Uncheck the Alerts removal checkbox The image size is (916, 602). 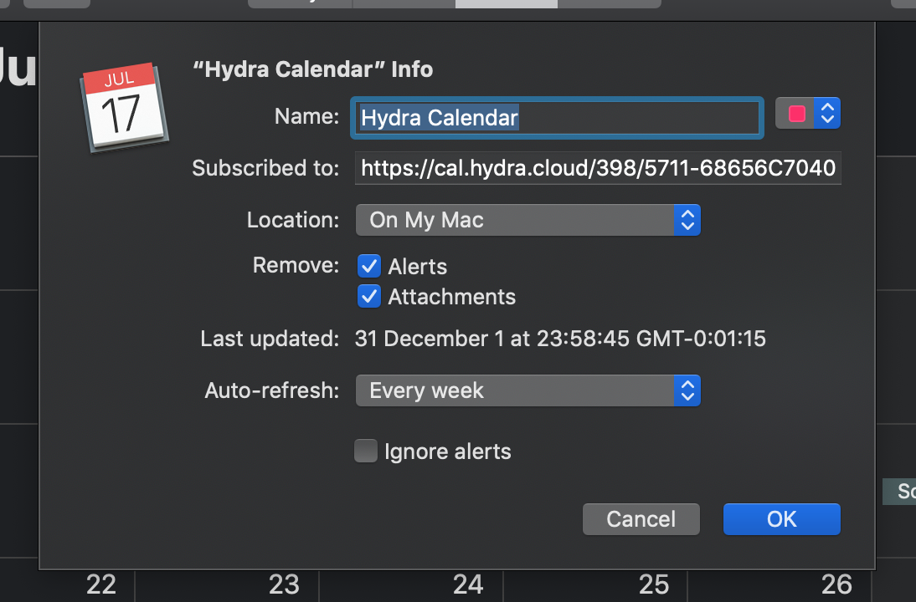[369, 266]
